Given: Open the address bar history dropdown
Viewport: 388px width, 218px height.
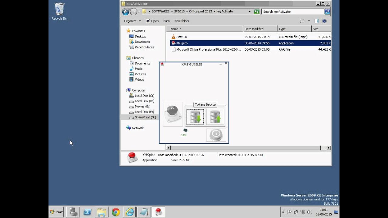Looking at the screenshot, I should click(249, 12).
